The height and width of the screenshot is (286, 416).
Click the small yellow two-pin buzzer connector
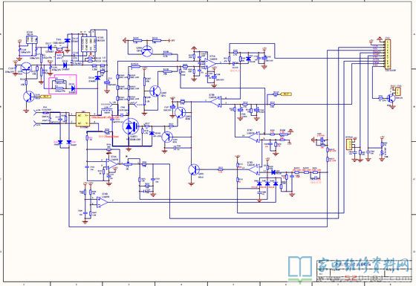pyautogui.click(x=397, y=91)
